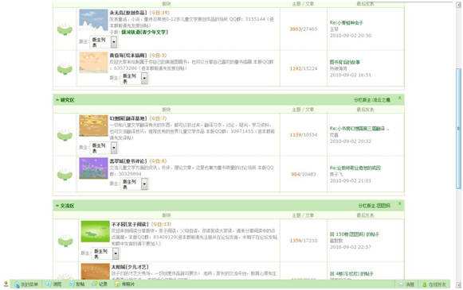Viewport: 463px width, 290px height.
Task: Click the 不不园[亲子阅读] green thumbnail image
Action: tap(95, 231)
